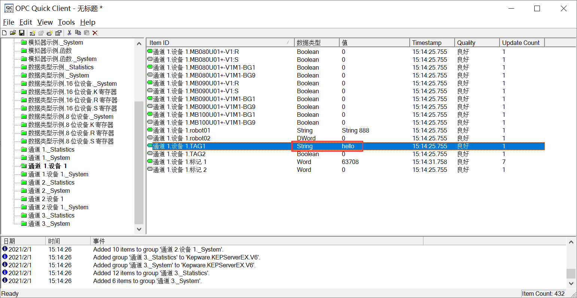577x298 pixels.
Task: Click the event log scrollbar thumb
Action: pyautogui.click(x=571, y=274)
